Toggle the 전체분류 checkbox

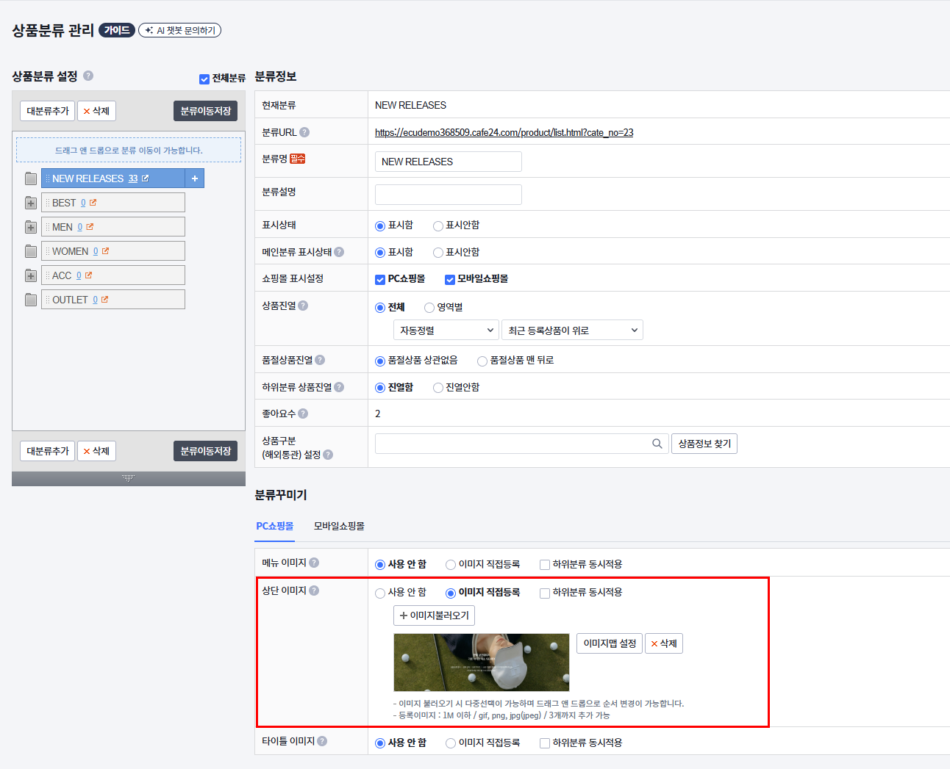tap(204, 79)
